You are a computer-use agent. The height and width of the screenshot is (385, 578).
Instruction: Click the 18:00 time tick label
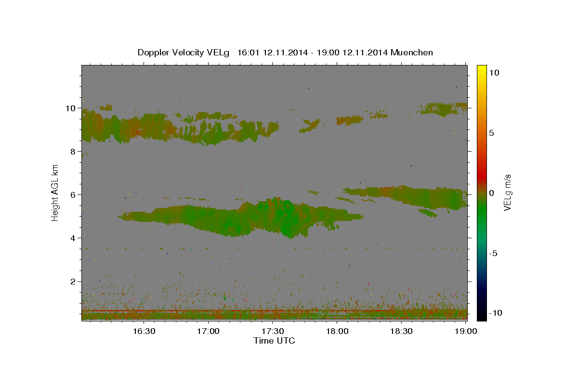[337, 332]
